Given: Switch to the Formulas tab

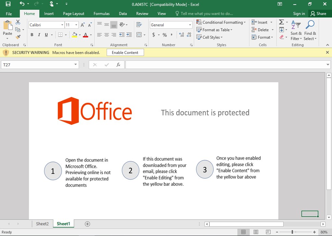Looking at the screenshot, I should pyautogui.click(x=102, y=14).
